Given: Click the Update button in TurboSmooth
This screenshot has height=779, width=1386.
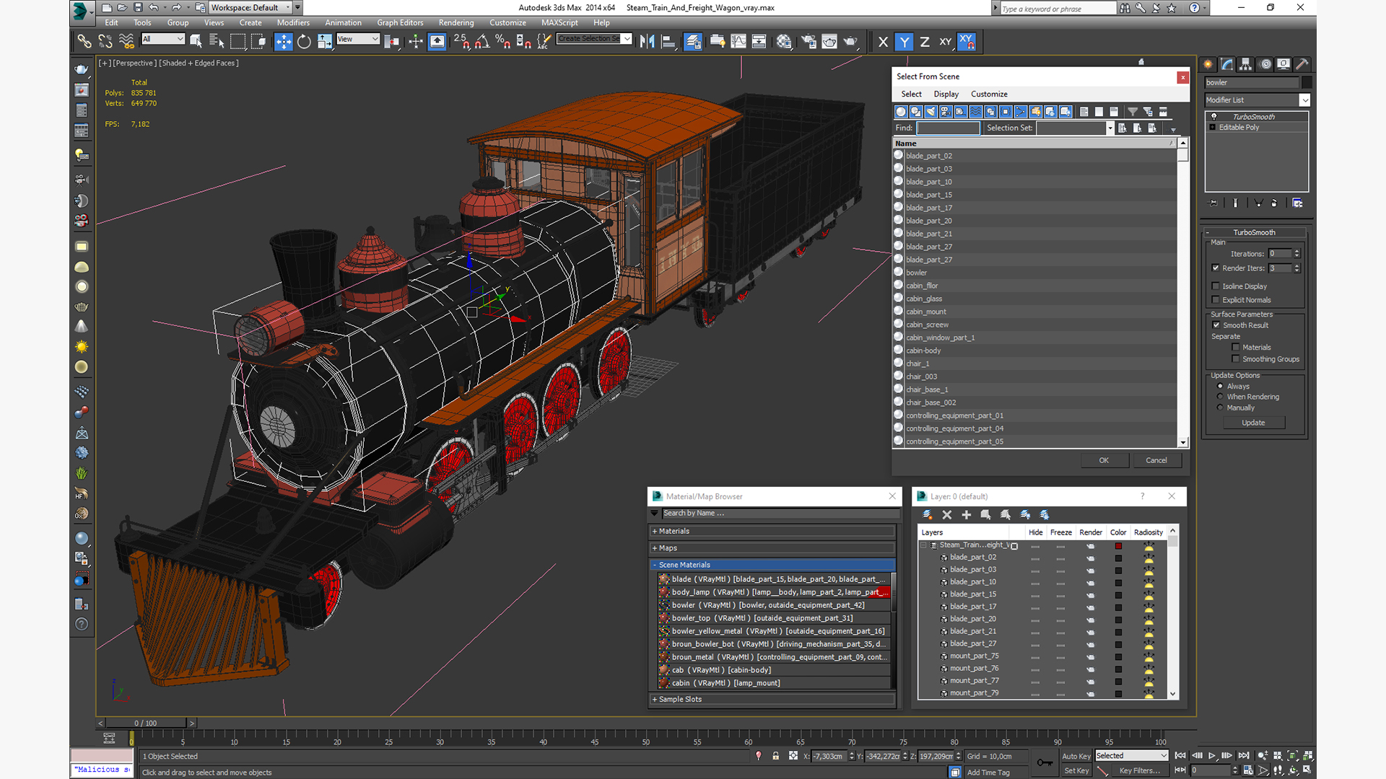Looking at the screenshot, I should click(1253, 423).
